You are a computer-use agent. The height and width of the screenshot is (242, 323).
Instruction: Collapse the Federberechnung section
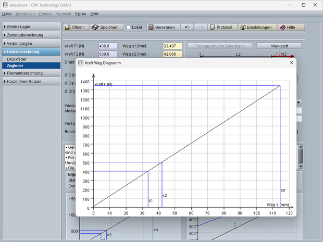tap(31, 52)
